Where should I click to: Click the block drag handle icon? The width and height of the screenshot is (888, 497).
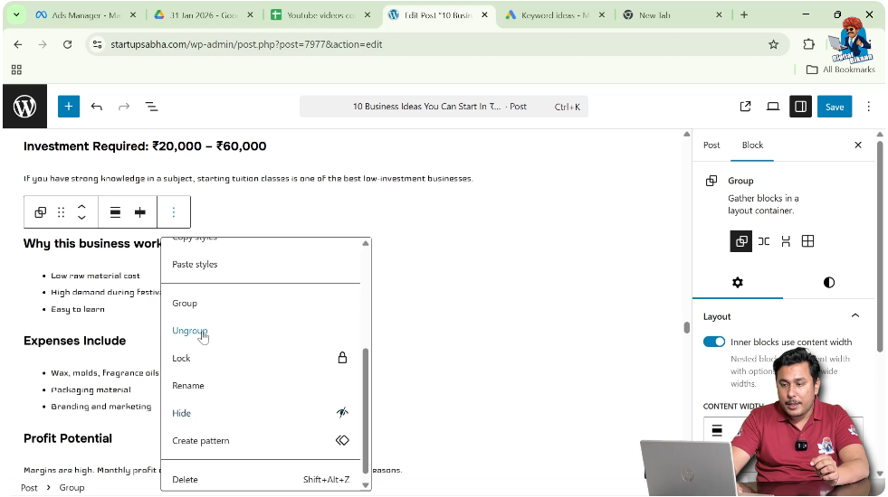pyautogui.click(x=62, y=212)
